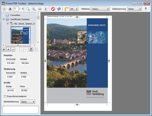Go to next page with down arrow
Image resolution: width=152 pixels, height=116 pixels.
click(x=10, y=9)
